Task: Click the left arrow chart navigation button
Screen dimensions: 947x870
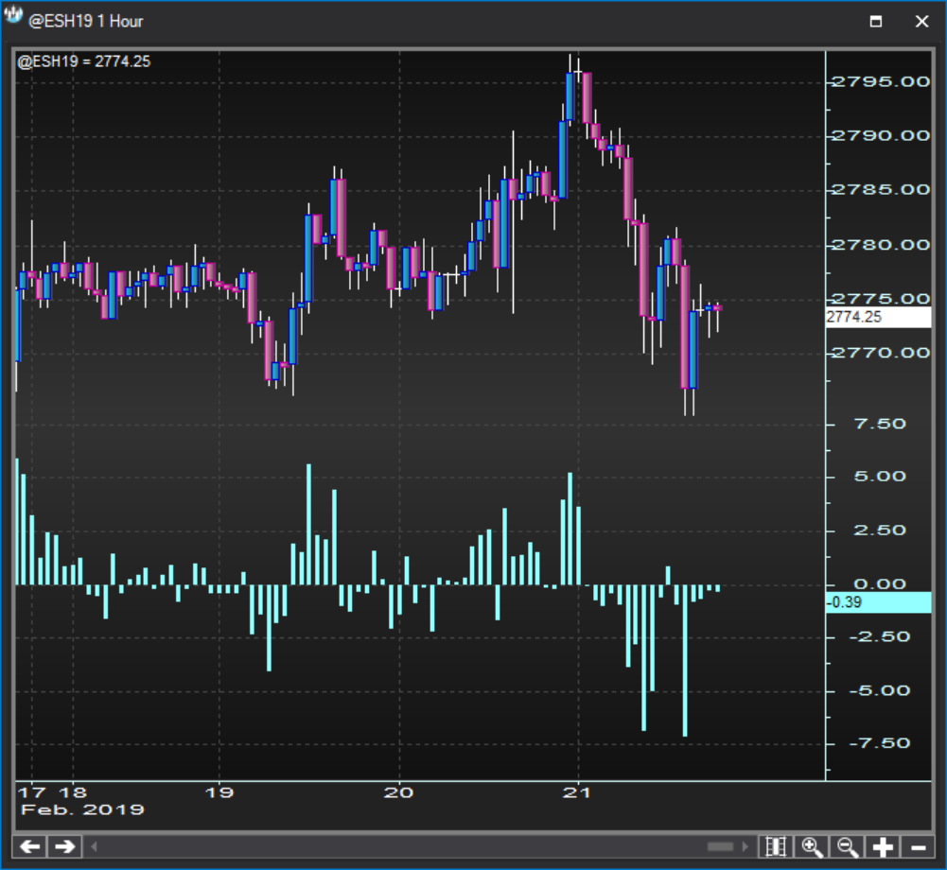Action: pos(30,846)
